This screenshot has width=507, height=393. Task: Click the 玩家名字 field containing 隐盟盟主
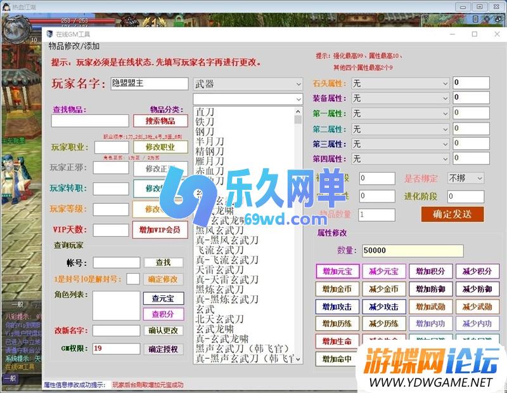[x=150, y=83]
